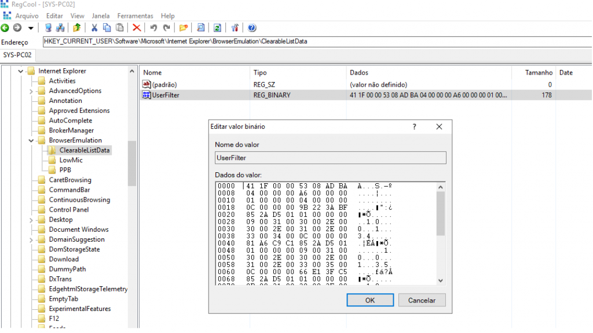This screenshot has height=333, width=593.
Task: Open the Editar menu
Action: 54,16
